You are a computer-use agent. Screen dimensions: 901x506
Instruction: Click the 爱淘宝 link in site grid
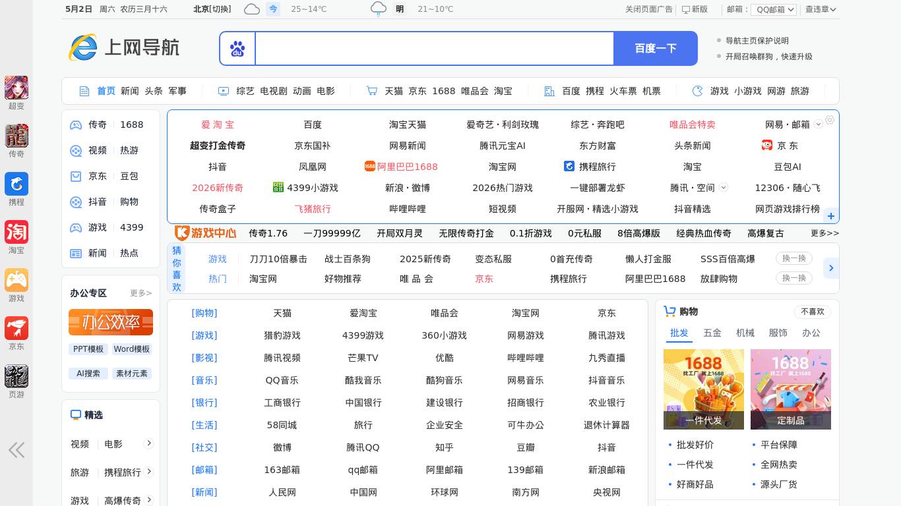(218, 125)
